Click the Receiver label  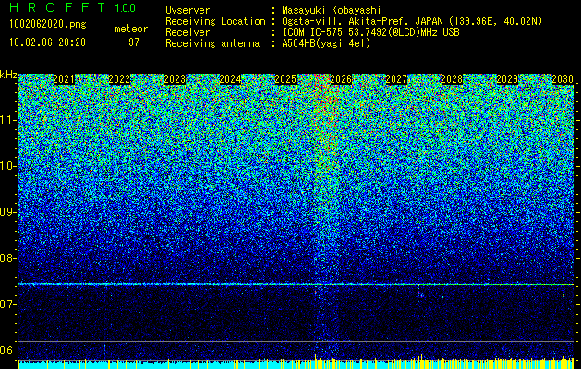(x=188, y=32)
